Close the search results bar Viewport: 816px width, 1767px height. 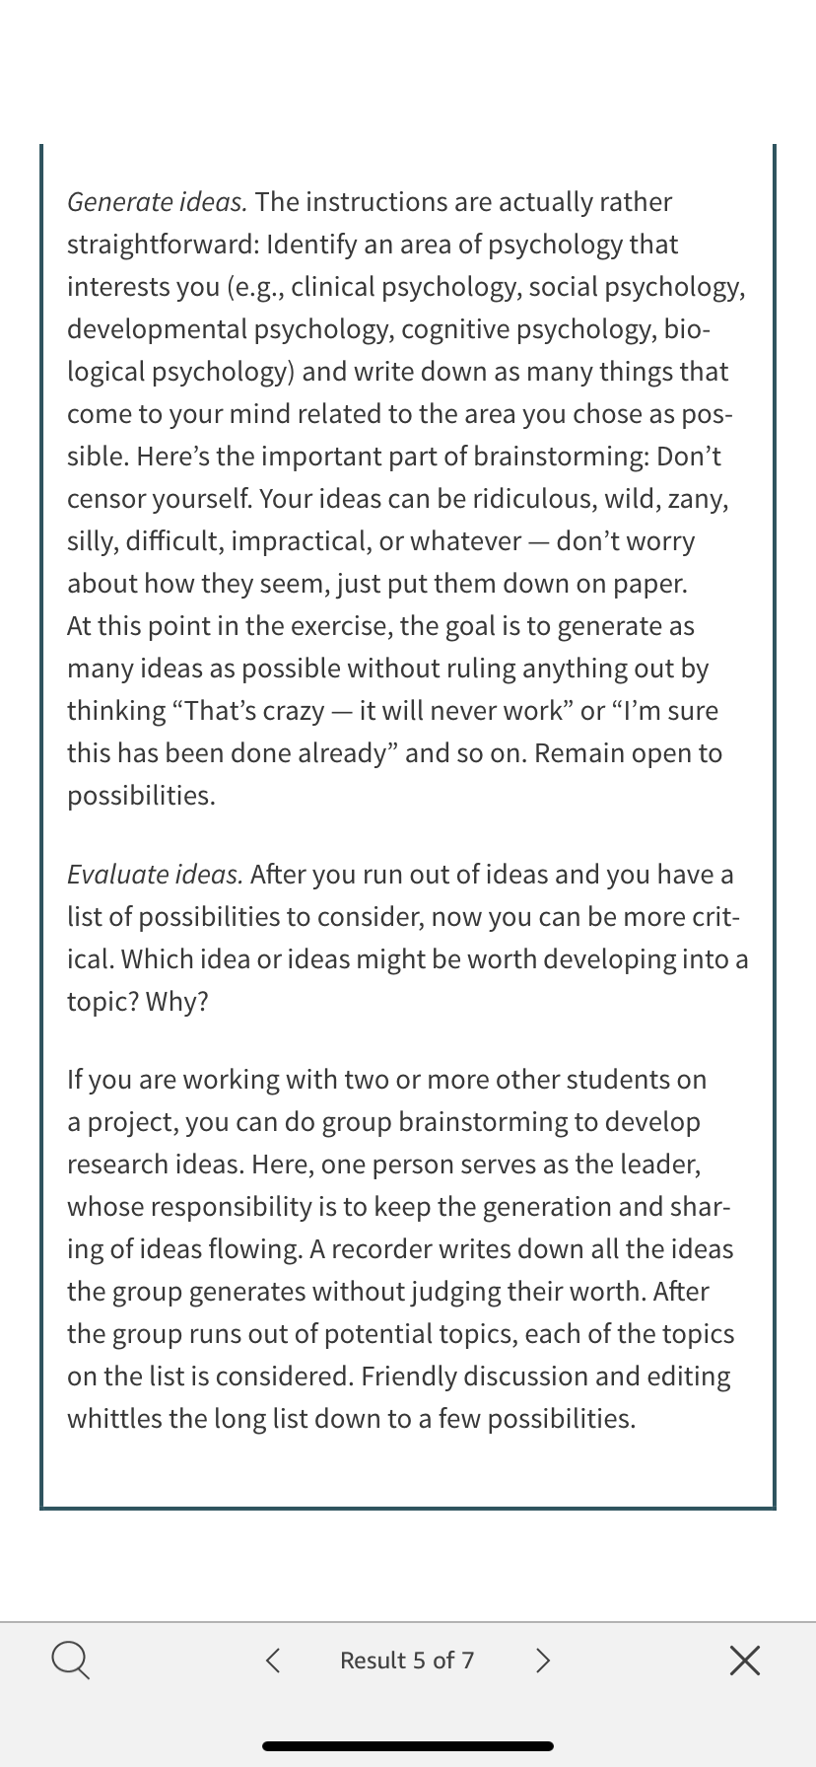tap(745, 1661)
